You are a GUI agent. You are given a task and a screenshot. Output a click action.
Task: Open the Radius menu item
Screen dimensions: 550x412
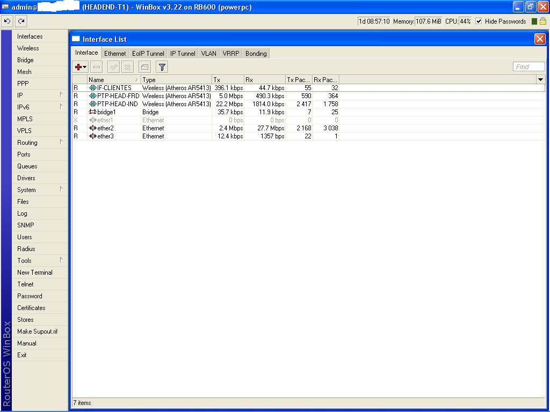[40, 249]
